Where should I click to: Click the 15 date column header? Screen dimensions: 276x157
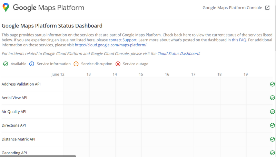pos(141,74)
